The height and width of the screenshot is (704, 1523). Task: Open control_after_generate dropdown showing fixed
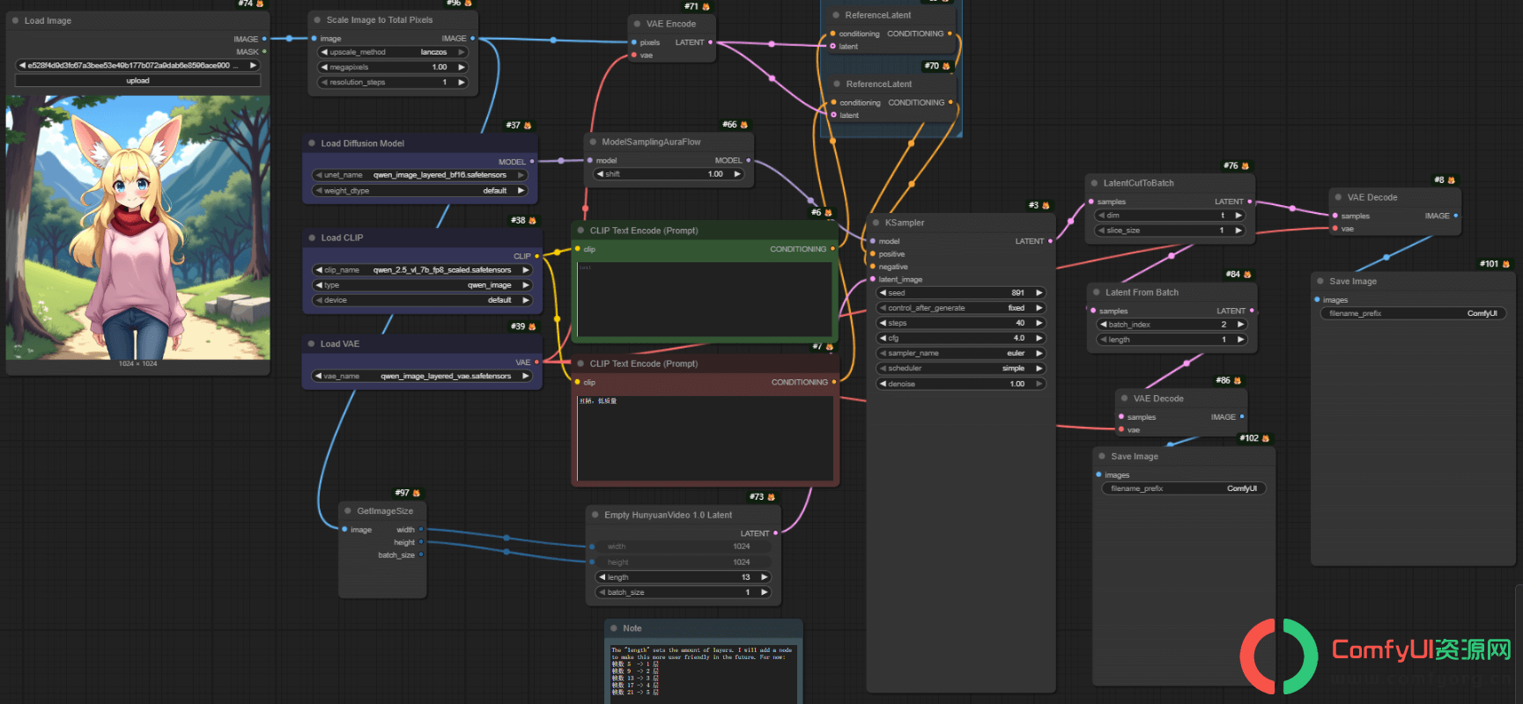pyautogui.click(x=961, y=308)
